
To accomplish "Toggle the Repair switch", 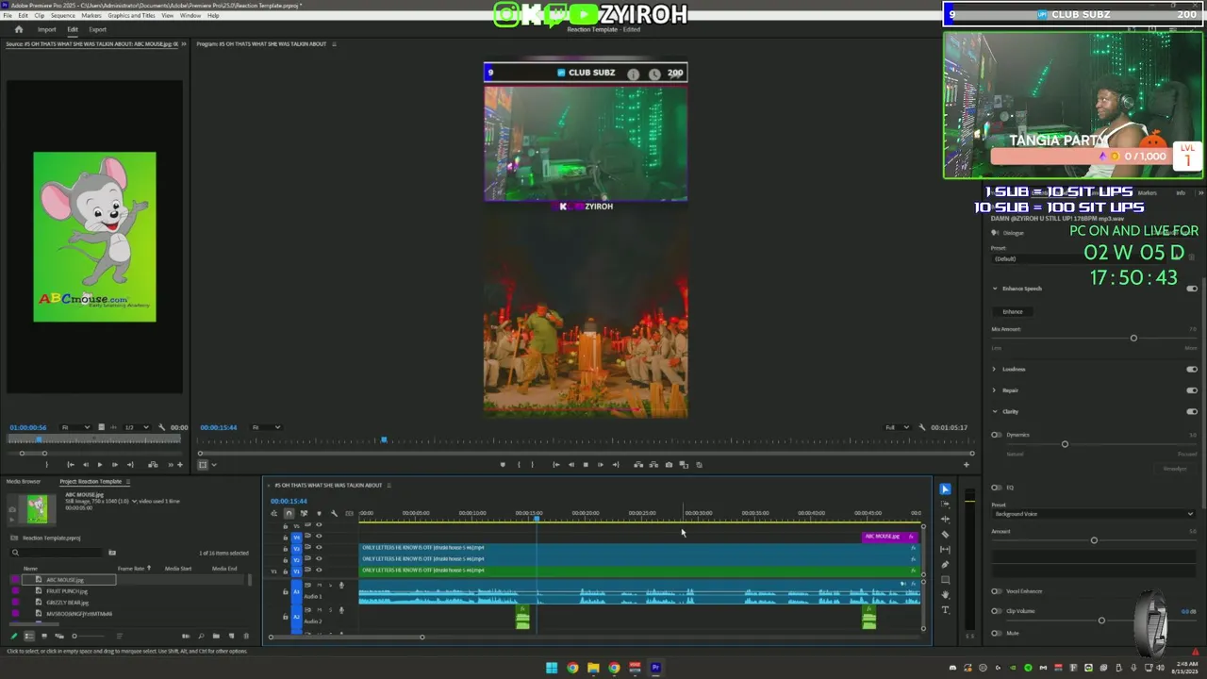I will point(1192,390).
